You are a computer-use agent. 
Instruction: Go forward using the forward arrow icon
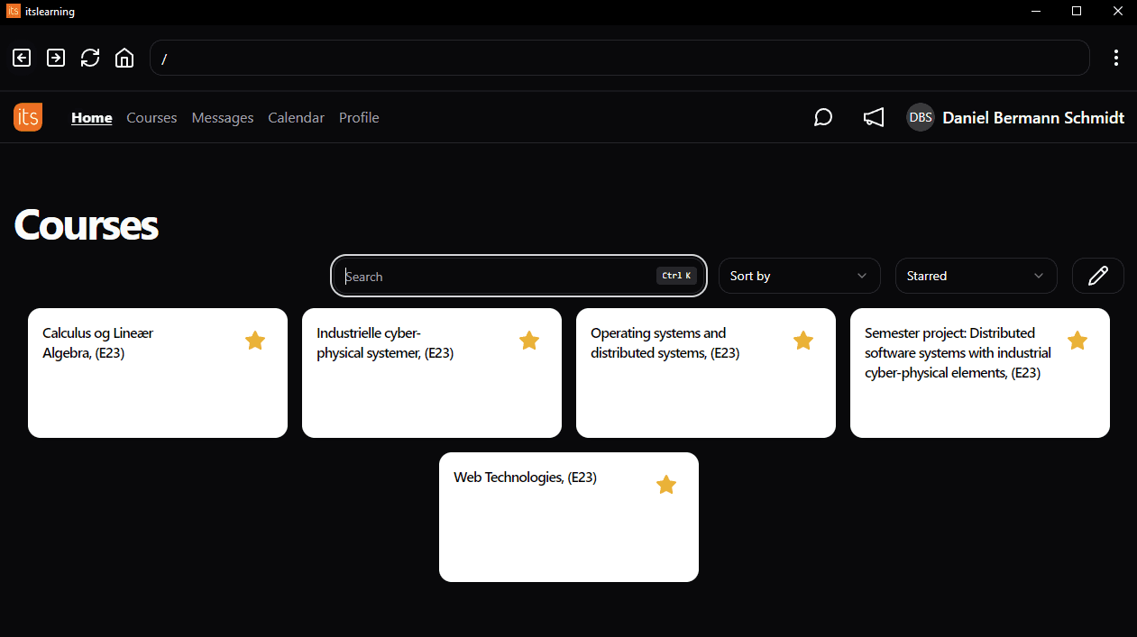point(56,58)
